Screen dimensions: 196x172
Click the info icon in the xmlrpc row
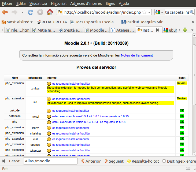pos(49,84)
